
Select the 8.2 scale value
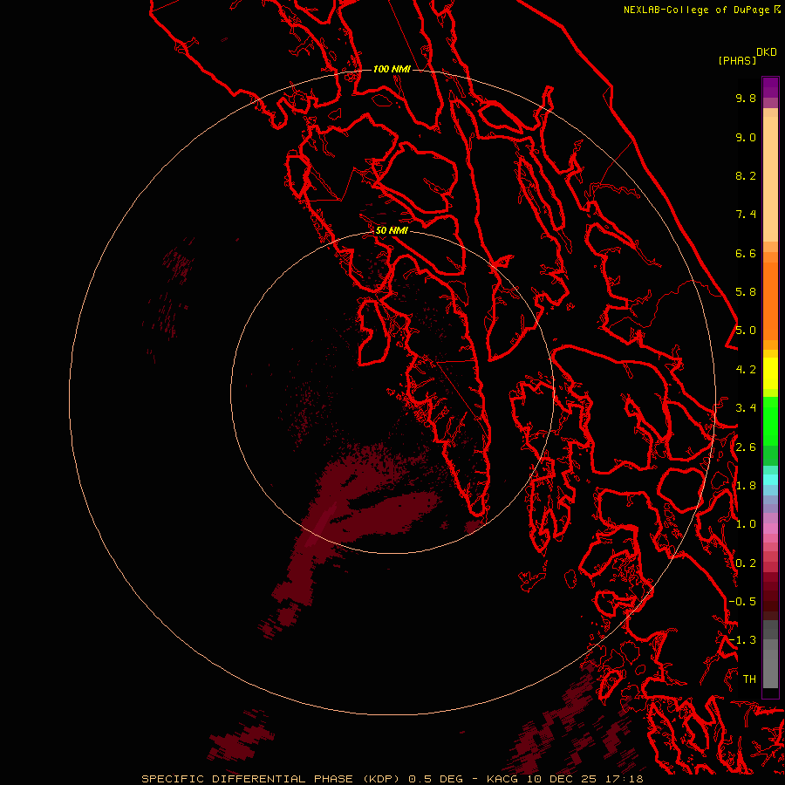(x=746, y=175)
